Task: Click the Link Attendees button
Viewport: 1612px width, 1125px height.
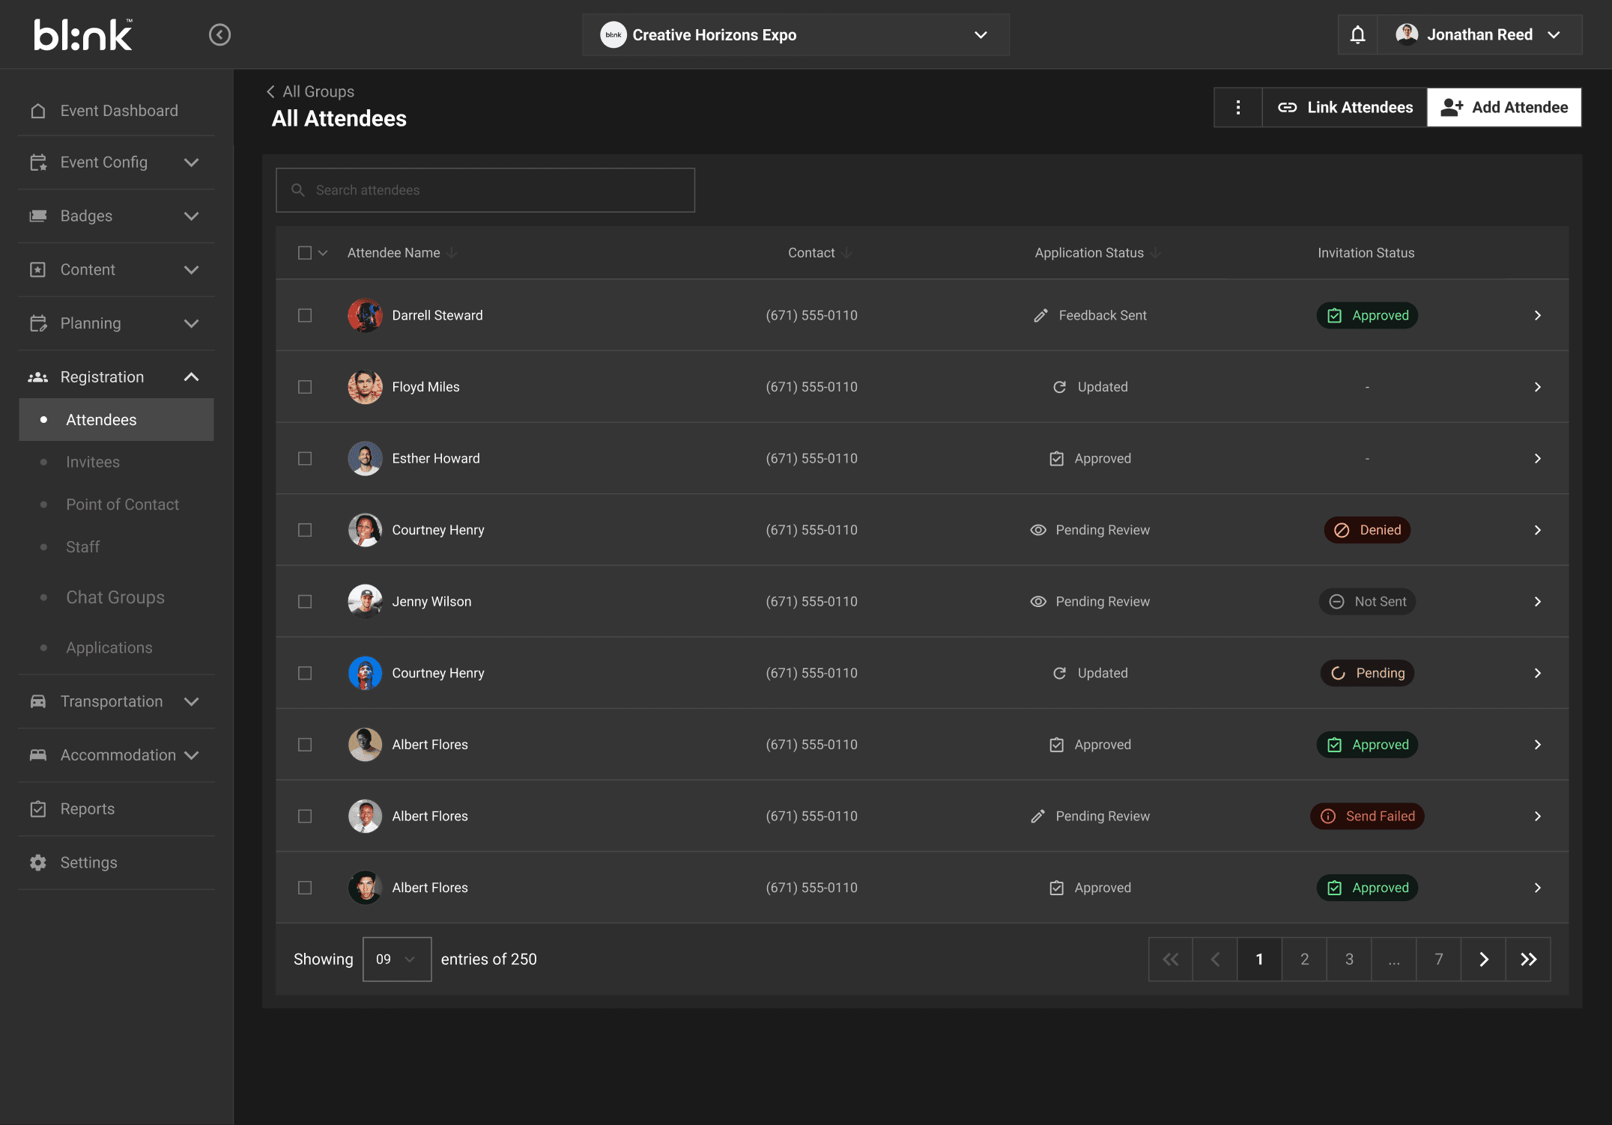Action: pyautogui.click(x=1344, y=107)
